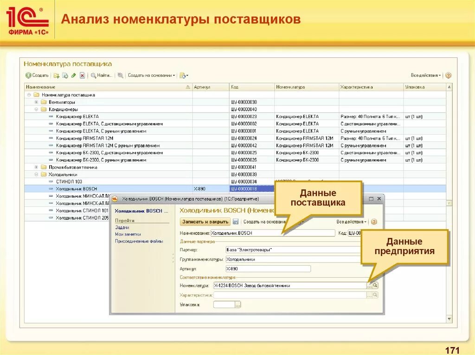Click the Номенклатура column header
This screenshot has width=475, height=355.
[x=307, y=87]
